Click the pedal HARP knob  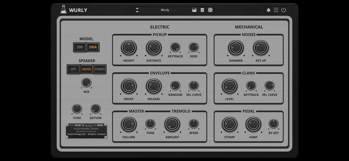pyautogui.click(x=253, y=125)
